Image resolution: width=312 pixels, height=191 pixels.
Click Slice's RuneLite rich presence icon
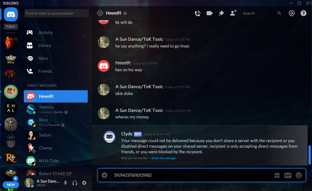[x=63, y=125]
